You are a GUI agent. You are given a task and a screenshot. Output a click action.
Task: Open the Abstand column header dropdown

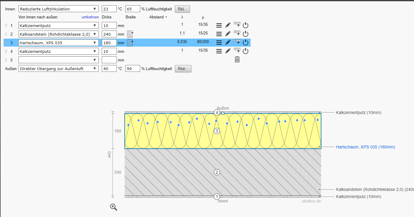[x=158, y=17]
